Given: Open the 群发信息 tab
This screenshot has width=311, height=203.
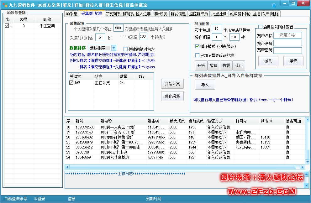Looking at the screenshot, I should coord(178,14).
